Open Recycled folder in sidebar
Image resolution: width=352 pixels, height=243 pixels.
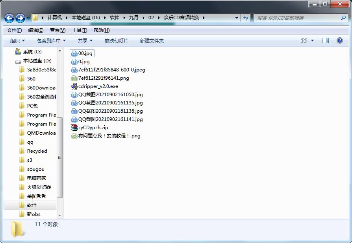33,151
